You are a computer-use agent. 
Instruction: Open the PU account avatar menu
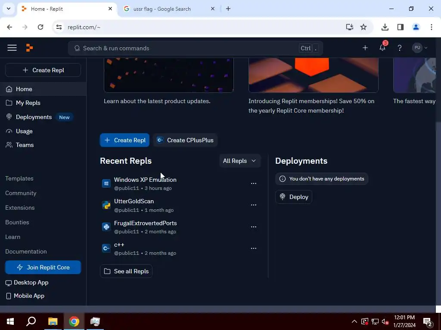click(420, 48)
